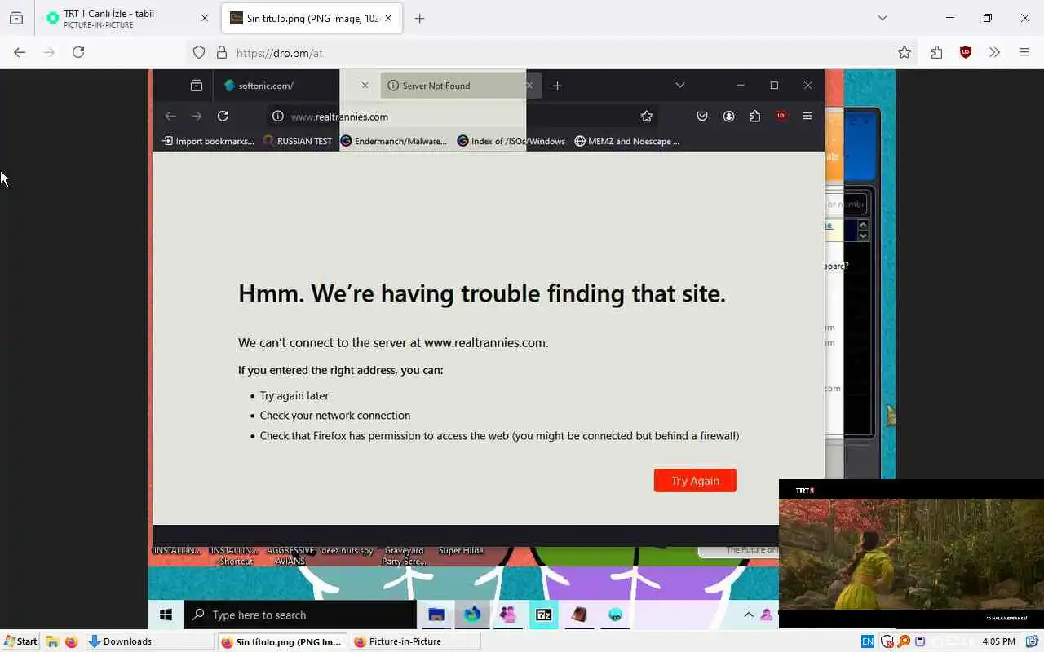Click the Windows logo on pictured taskbar

166,615
